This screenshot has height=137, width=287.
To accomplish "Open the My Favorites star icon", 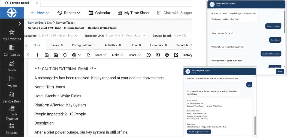I will pos(12,32).
